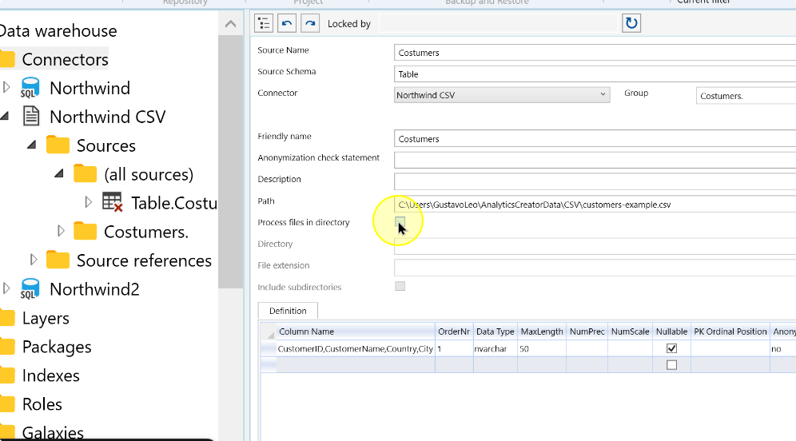Click the Description input field

click(x=595, y=181)
